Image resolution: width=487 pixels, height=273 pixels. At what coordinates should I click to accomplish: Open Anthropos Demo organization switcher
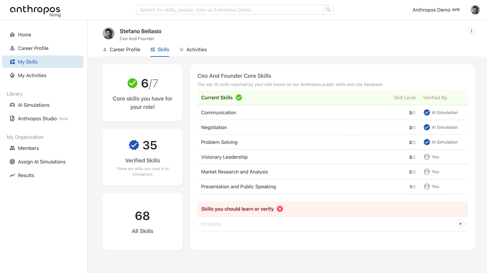click(x=436, y=10)
